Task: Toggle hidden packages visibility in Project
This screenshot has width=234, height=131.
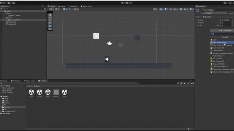Action: pyautogui.click(x=192, y=83)
